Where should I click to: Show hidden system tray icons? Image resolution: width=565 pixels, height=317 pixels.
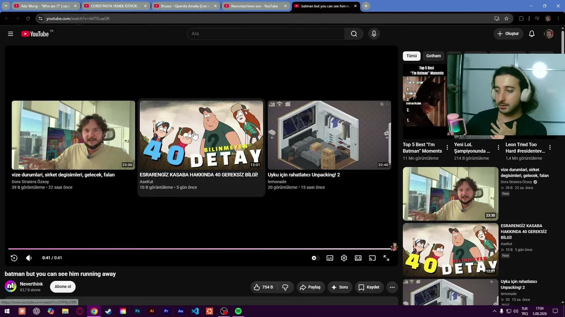(495, 311)
